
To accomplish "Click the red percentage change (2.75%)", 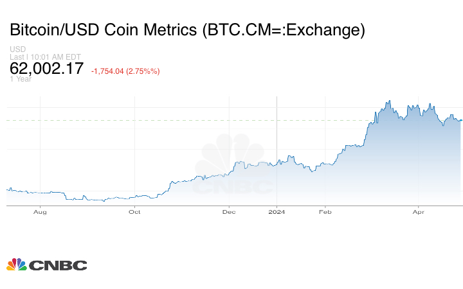I will [142, 71].
